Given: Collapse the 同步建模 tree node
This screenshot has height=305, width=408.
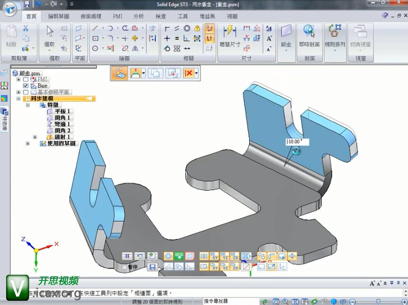Looking at the screenshot, I should [x=18, y=98].
